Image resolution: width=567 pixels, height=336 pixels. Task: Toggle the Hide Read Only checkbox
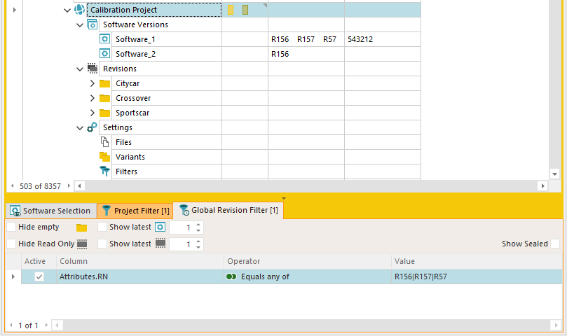[x=11, y=244]
